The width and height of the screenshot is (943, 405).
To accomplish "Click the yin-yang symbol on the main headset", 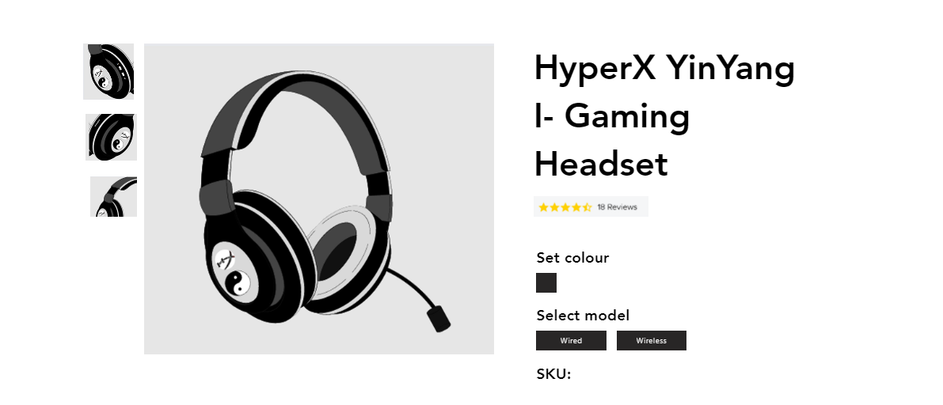I will tap(239, 282).
